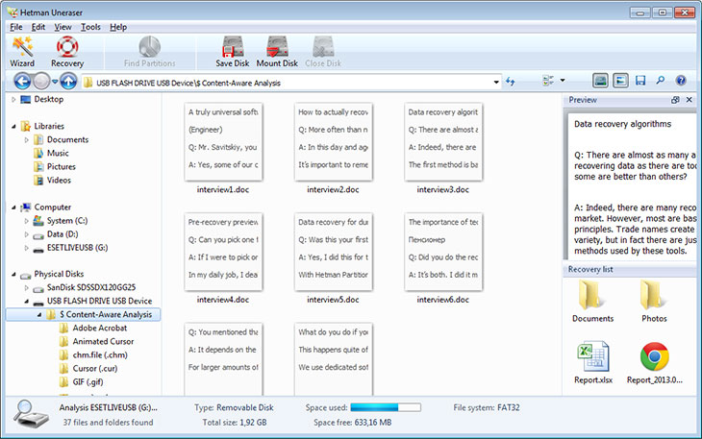Click the Find Partitions toolbar icon
This screenshot has width=702, height=439.
tap(149, 46)
